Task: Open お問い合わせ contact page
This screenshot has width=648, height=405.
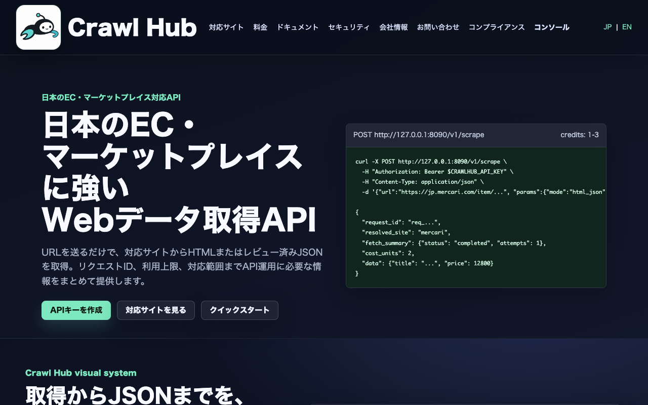Action: (x=438, y=27)
